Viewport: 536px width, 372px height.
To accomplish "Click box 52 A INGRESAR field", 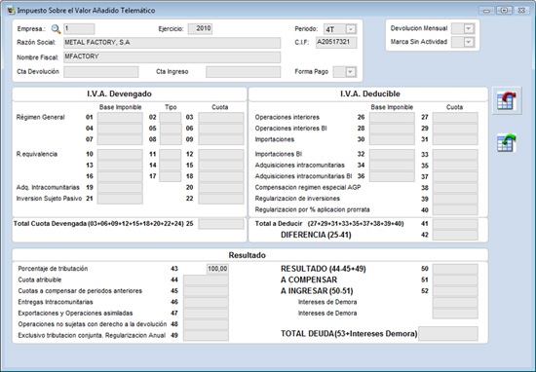I will [455, 291].
